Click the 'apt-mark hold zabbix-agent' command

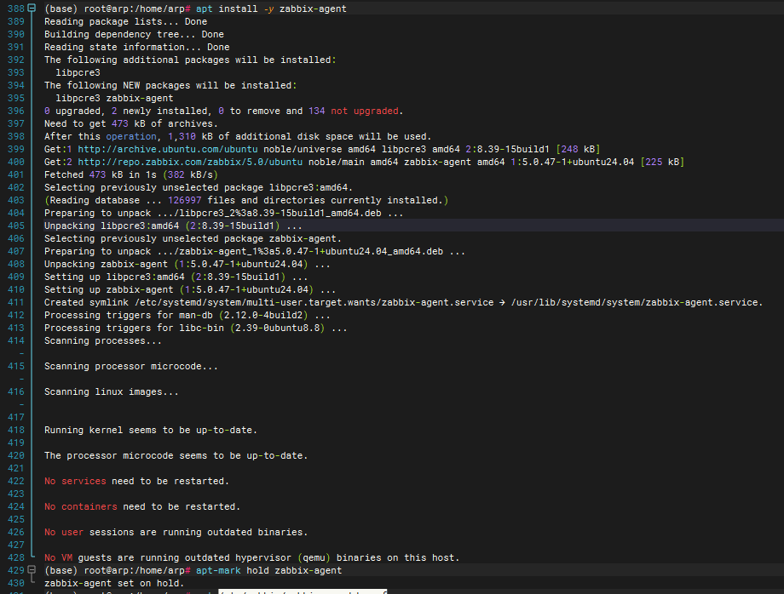269,570
